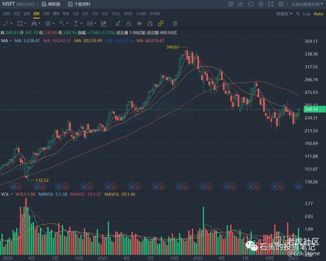326x261 pixels.
Task: Click the trash icon to delete drawings
Action: 175,24
